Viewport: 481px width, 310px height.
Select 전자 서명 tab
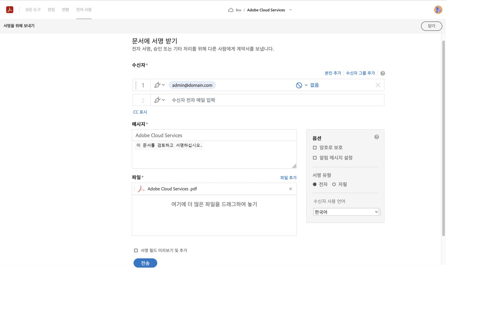pyautogui.click(x=84, y=10)
